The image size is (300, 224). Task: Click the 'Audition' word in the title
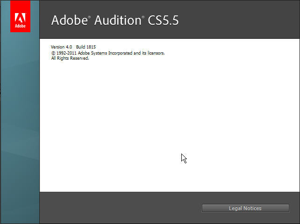pos(118,21)
